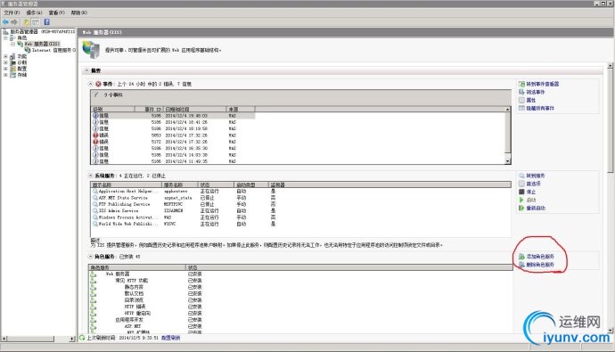Viewport: 615px width, 352px height.
Task: Collapse the 系统服务 section
Action: click(91, 176)
